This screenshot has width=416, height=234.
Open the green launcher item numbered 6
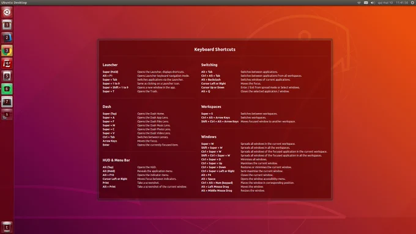pos(7,89)
